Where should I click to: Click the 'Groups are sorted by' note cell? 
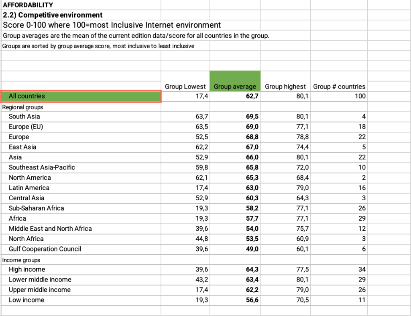click(x=98, y=46)
